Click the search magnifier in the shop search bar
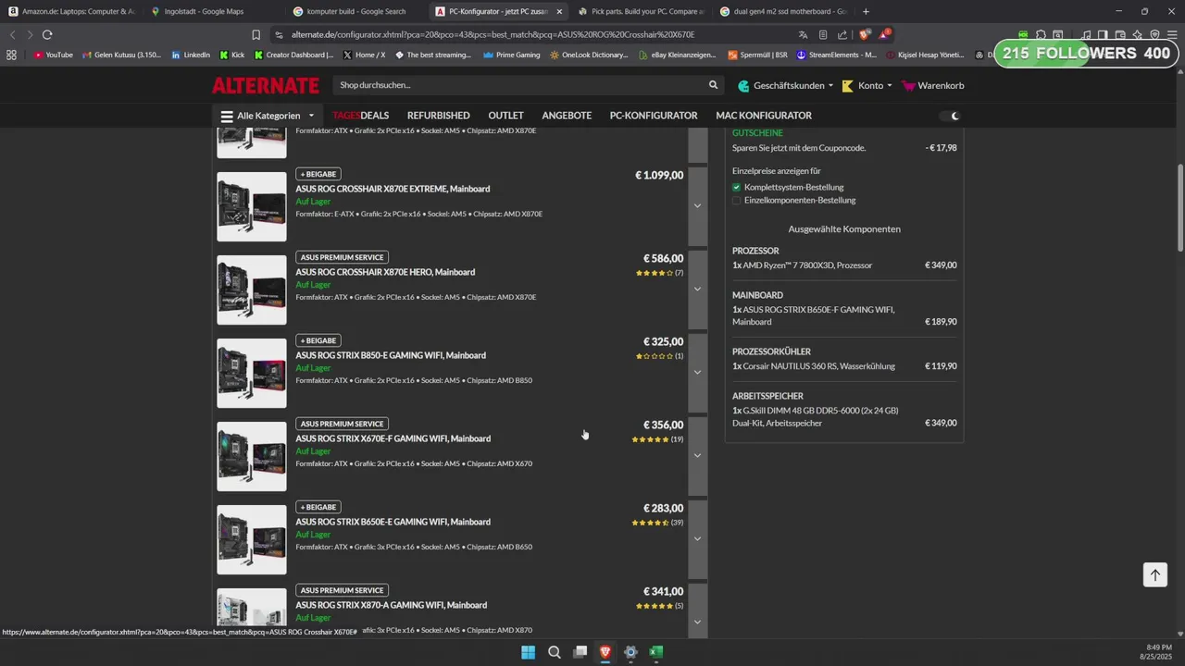 pyautogui.click(x=713, y=85)
